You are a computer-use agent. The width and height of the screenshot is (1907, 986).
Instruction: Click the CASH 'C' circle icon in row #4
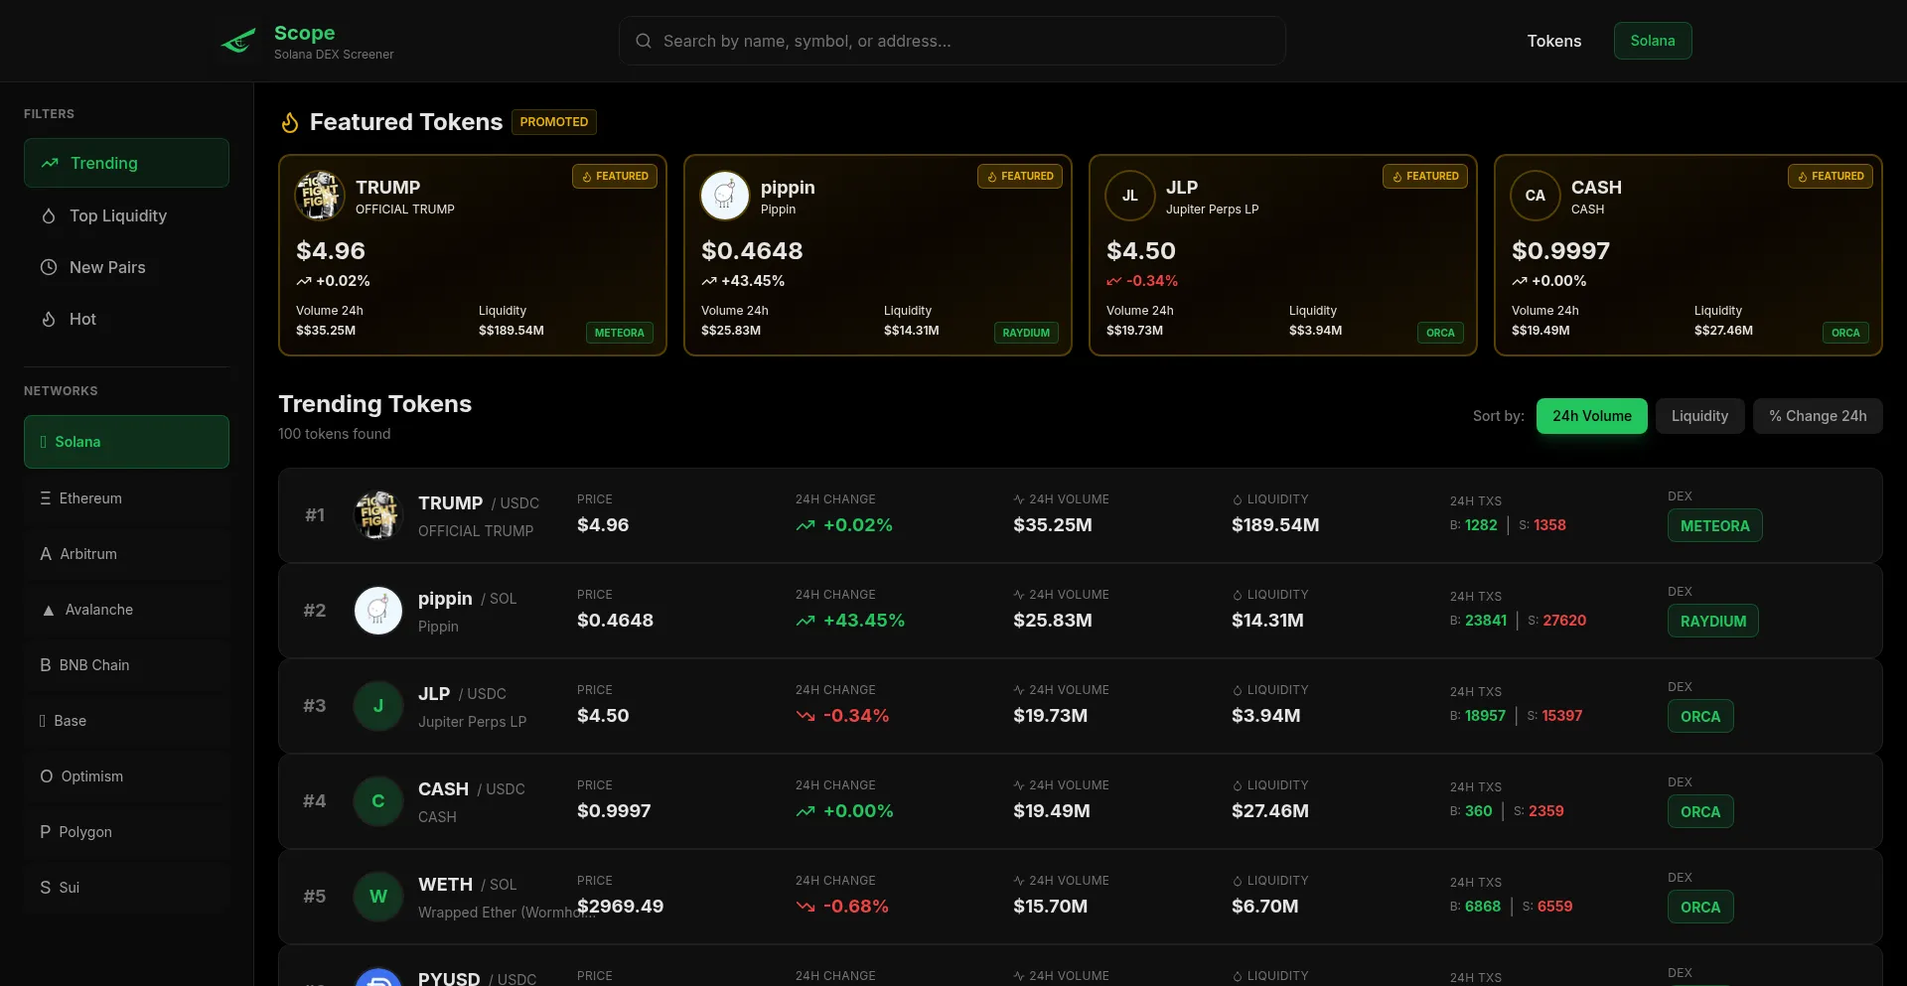point(377,801)
